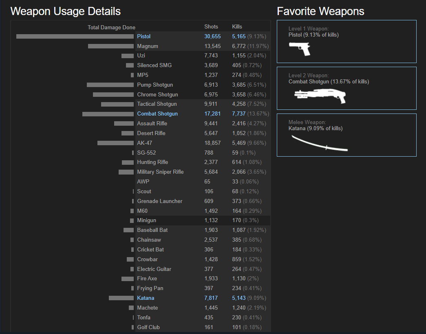Image resolution: width=426 pixels, height=334 pixels.
Task: Select the Katana link in the weapon table
Action: (146, 298)
